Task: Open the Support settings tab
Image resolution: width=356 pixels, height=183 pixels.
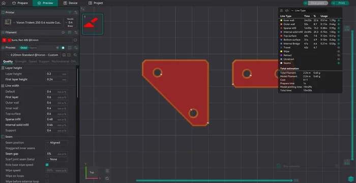Action: point(44,61)
